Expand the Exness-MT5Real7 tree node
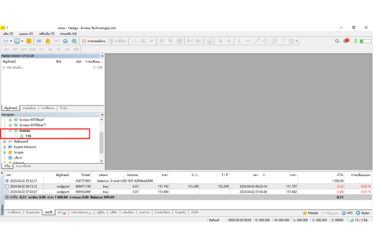373x248 pixels. pyautogui.click(x=11, y=120)
